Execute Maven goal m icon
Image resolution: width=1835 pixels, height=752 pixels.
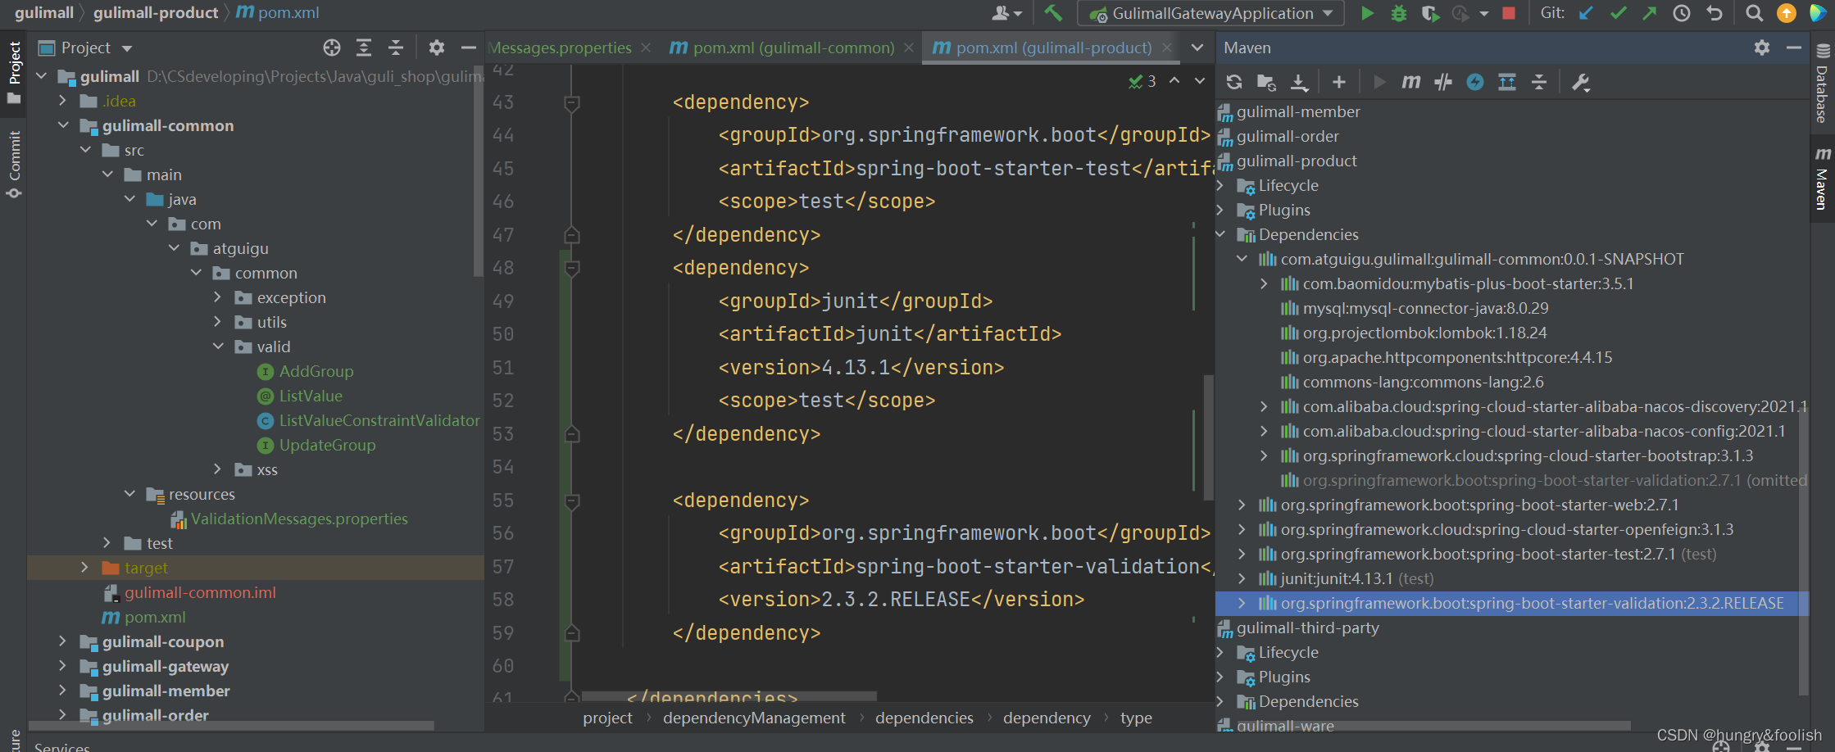click(1411, 82)
